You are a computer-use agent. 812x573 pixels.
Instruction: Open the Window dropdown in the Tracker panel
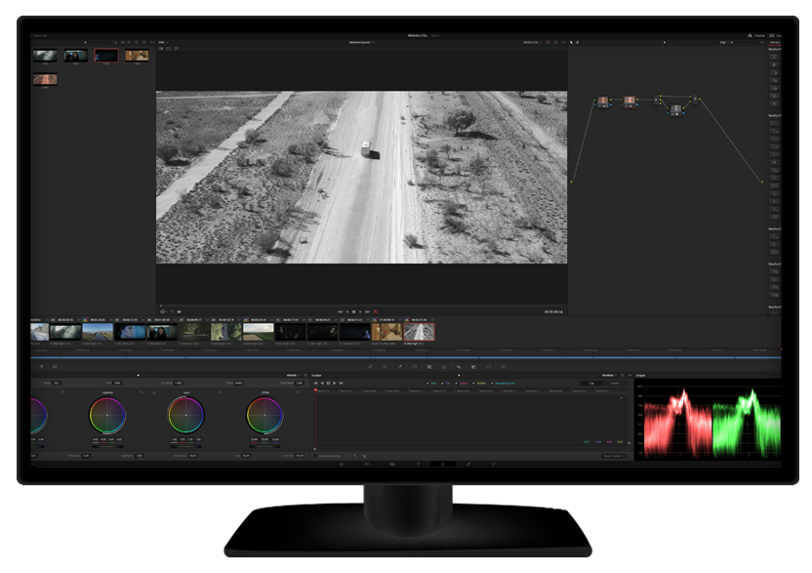tap(609, 376)
